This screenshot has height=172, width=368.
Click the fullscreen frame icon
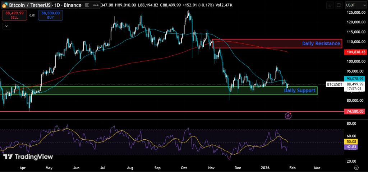click(x=339, y=5)
